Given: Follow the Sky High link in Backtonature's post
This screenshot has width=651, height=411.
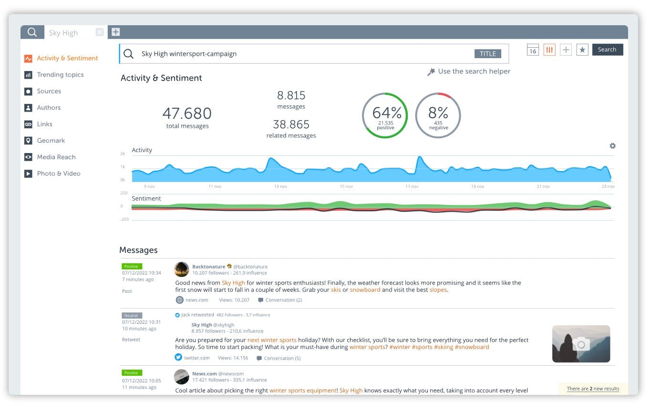Looking at the screenshot, I should [x=233, y=283].
